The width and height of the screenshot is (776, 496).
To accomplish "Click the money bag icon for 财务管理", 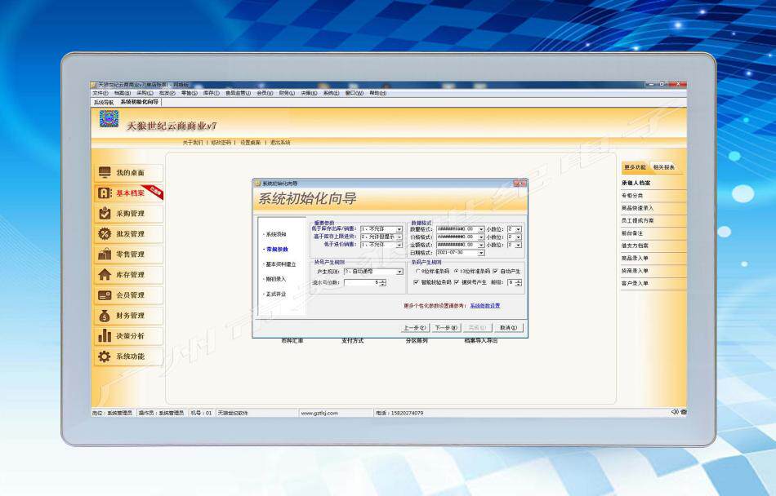I will click(105, 315).
